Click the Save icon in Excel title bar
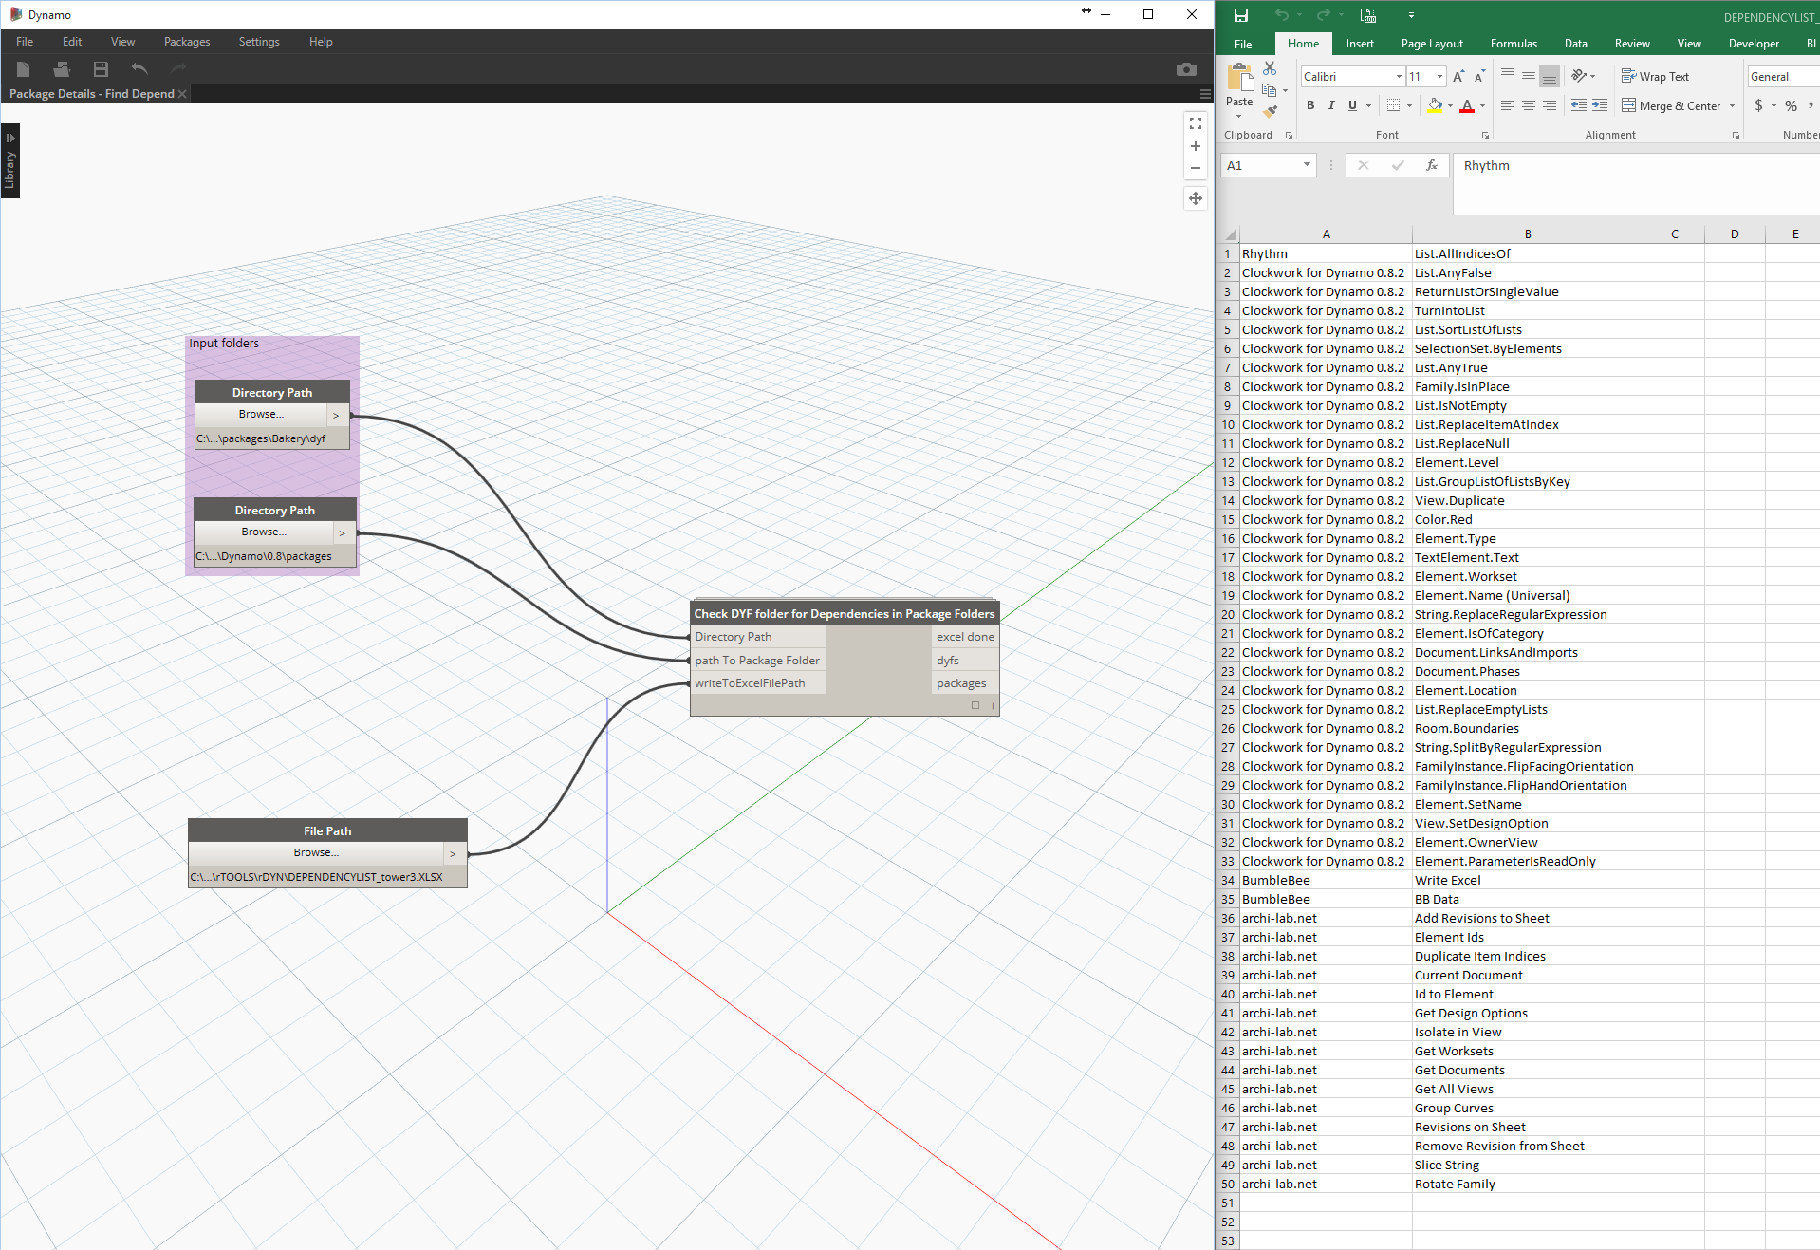 point(1241,15)
